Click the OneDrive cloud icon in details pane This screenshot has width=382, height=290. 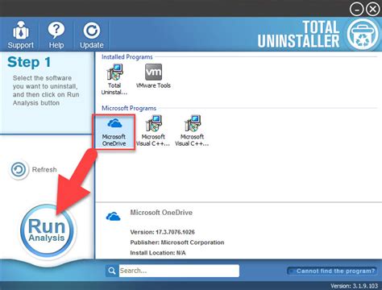pyautogui.click(x=114, y=216)
